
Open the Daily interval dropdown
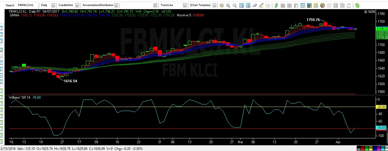tap(53, 5)
